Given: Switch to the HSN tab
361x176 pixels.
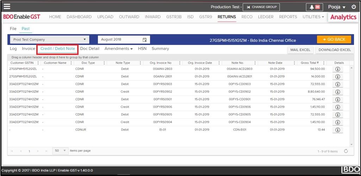Looking at the screenshot, I should (x=142, y=49).
